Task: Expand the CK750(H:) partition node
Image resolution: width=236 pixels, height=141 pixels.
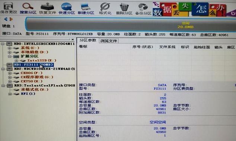Action: click(10, 82)
